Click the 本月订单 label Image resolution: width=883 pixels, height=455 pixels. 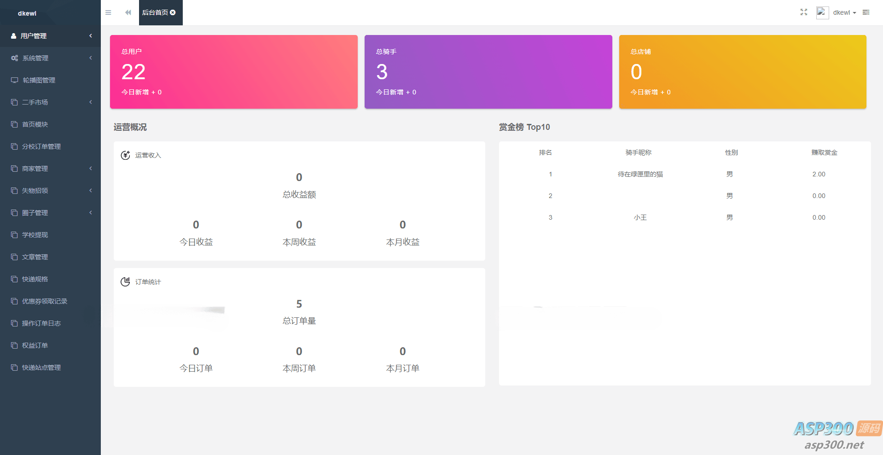pyautogui.click(x=403, y=368)
